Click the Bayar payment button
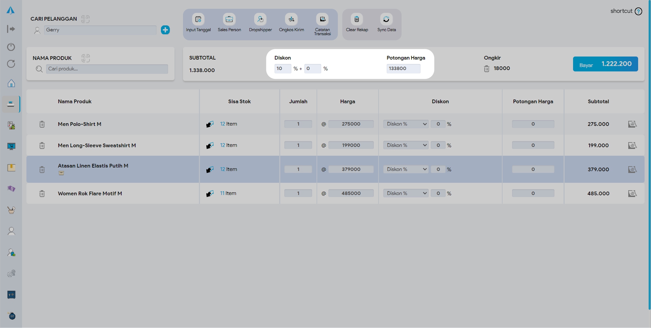651x328 pixels. [x=605, y=64]
